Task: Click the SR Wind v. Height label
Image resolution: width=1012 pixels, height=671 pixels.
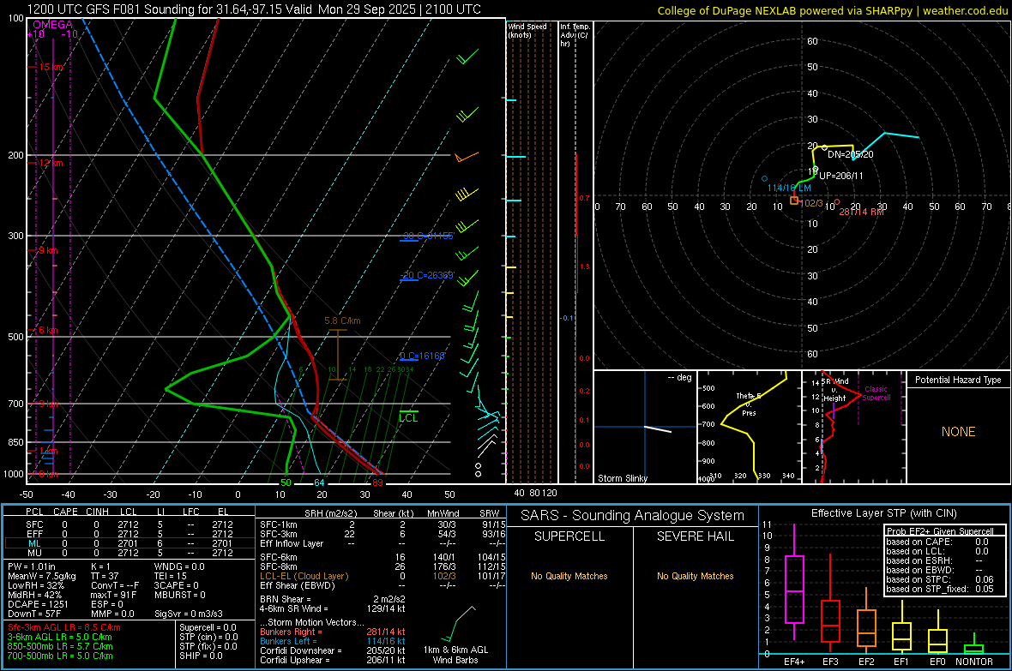Action: [835, 390]
